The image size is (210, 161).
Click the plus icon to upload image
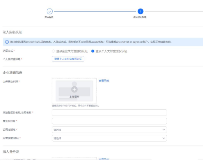(x=74, y=89)
